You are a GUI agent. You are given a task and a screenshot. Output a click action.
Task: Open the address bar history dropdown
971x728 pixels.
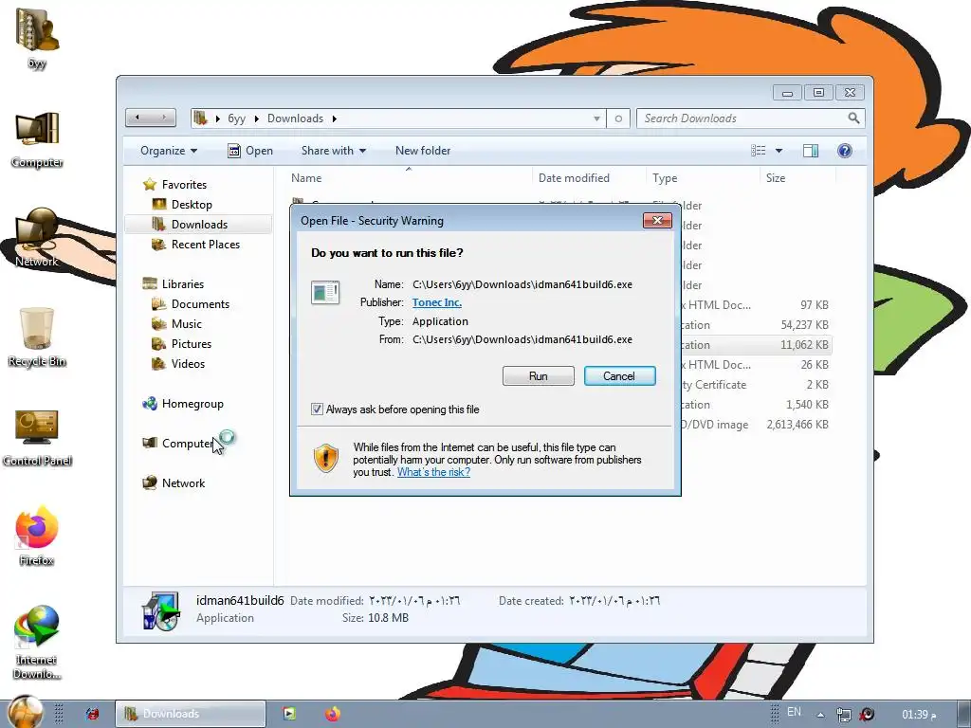pyautogui.click(x=596, y=118)
